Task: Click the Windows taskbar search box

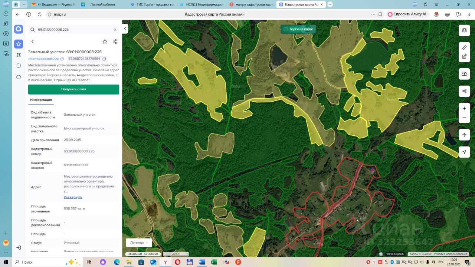Action: [48, 262]
